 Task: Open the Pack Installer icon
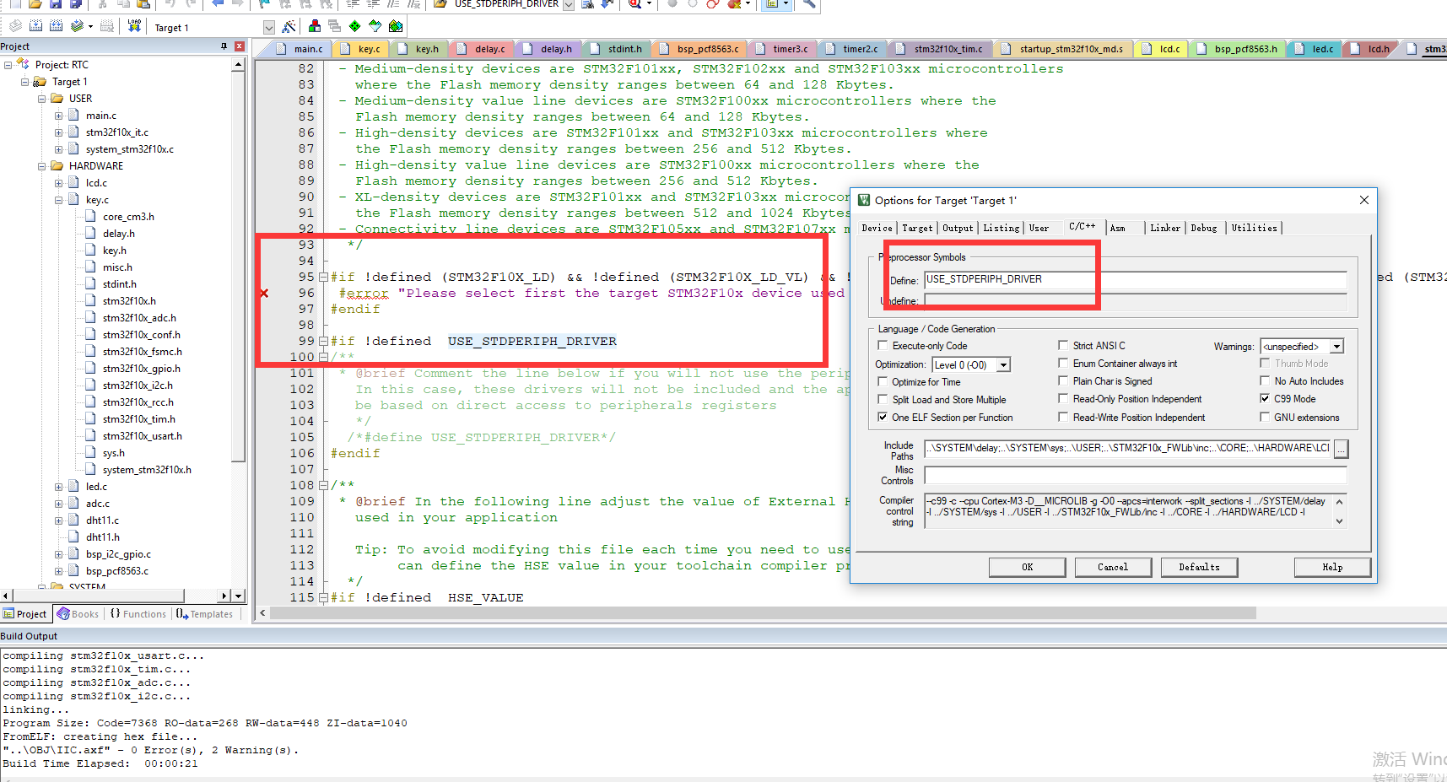[x=396, y=26]
